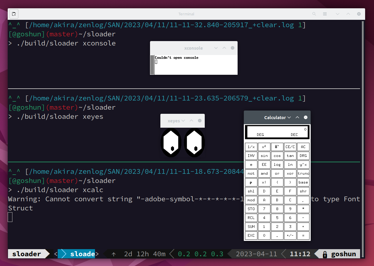The image size is (374, 266).
Task: Click the EXC exchange key
Action: click(x=251, y=236)
